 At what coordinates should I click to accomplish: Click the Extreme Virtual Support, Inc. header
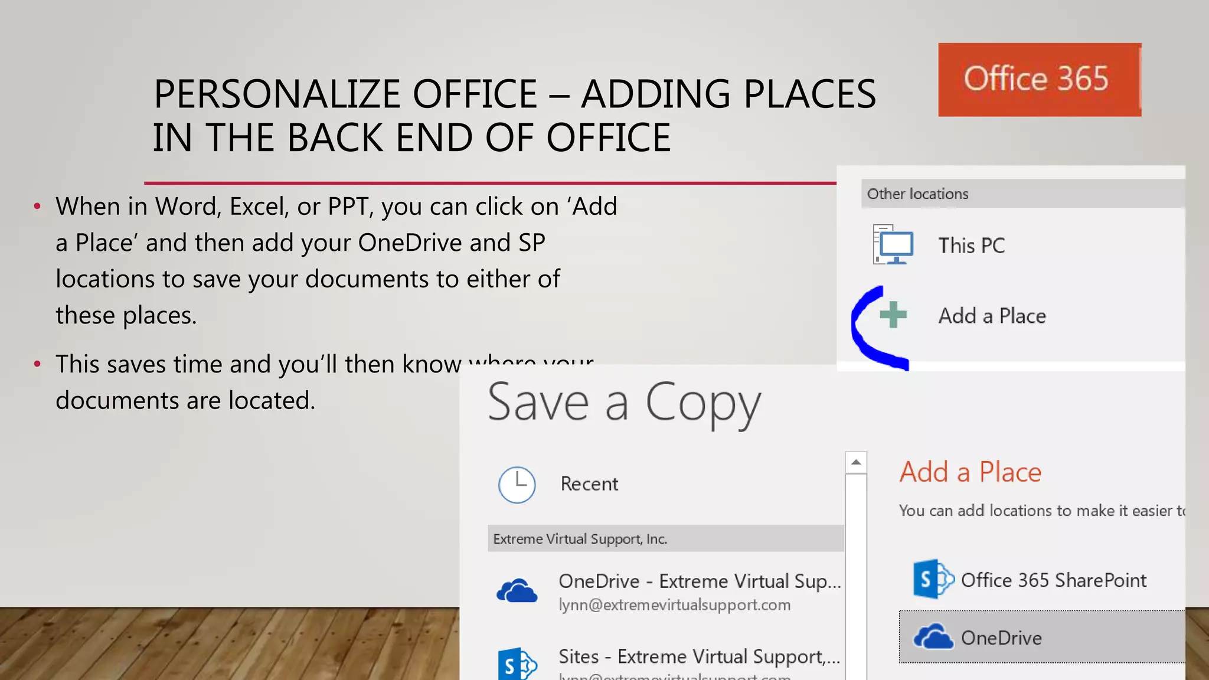[x=666, y=538]
